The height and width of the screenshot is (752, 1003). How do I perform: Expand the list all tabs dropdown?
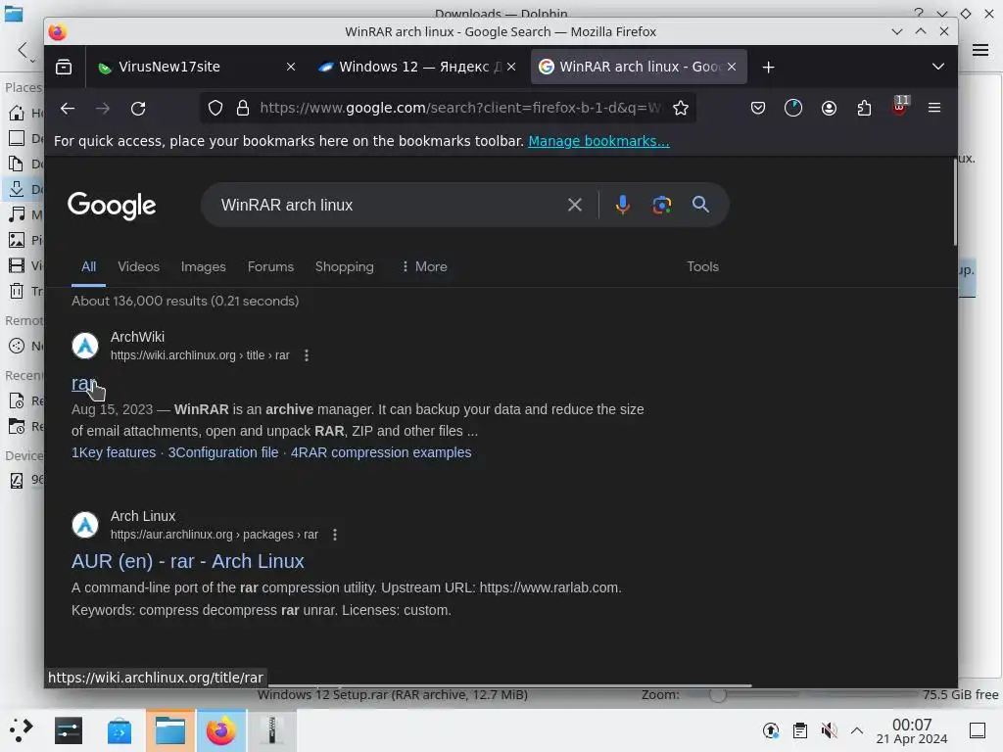click(937, 67)
